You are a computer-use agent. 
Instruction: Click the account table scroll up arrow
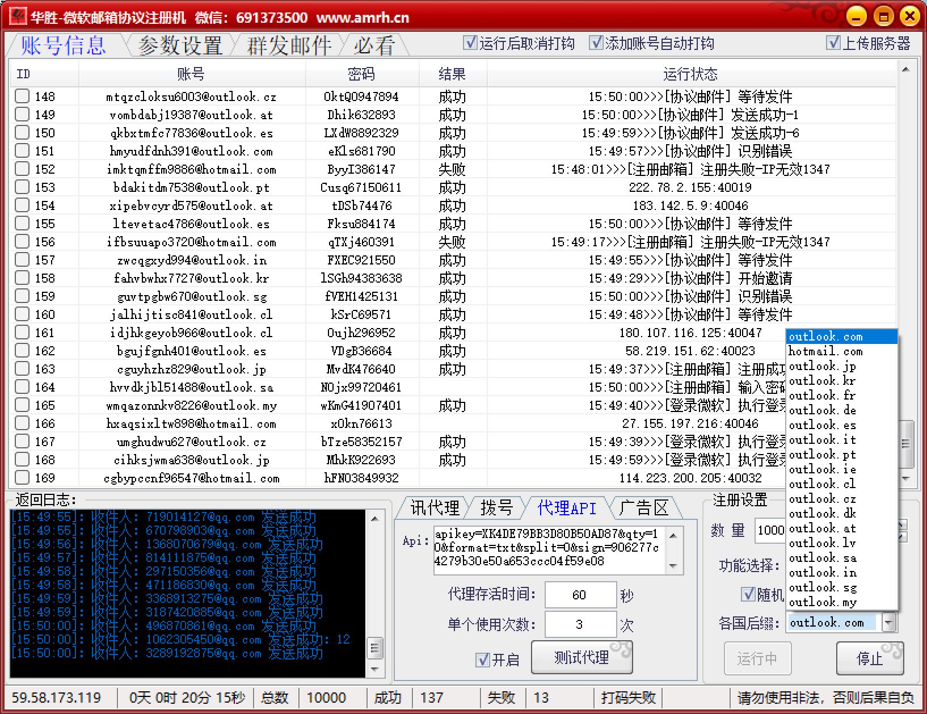[905, 69]
